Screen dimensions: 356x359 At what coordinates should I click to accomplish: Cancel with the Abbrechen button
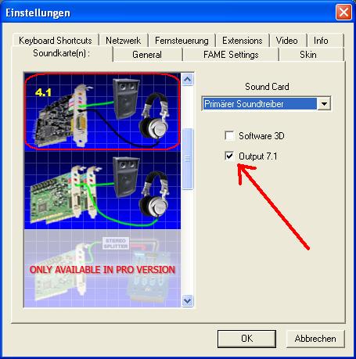[315, 339]
